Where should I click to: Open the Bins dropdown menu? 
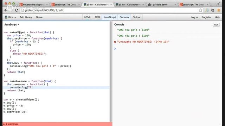(10, 17)
